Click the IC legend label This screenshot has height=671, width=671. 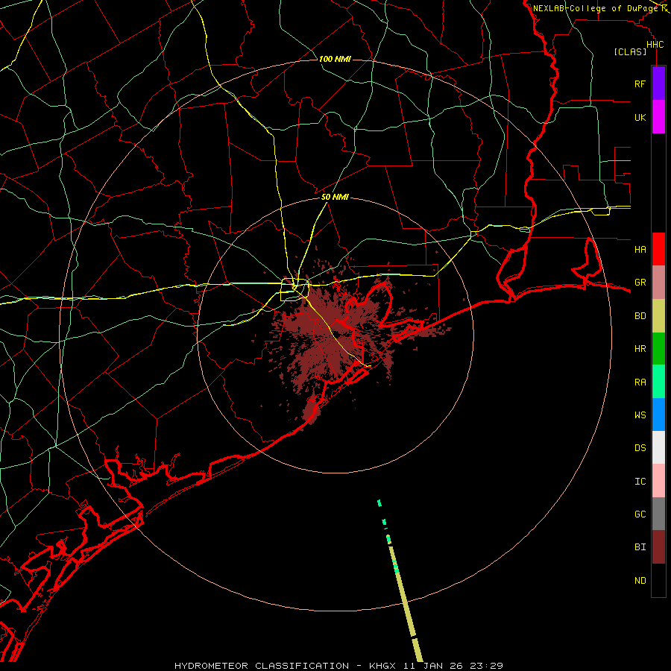(x=640, y=482)
